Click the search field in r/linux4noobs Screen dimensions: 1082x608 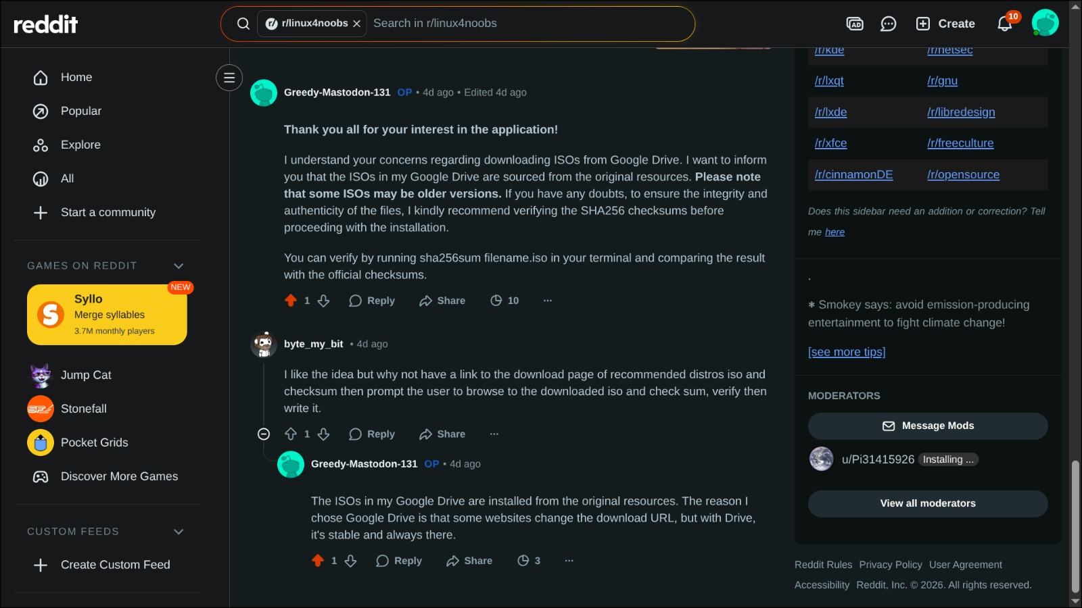pyautogui.click(x=527, y=24)
